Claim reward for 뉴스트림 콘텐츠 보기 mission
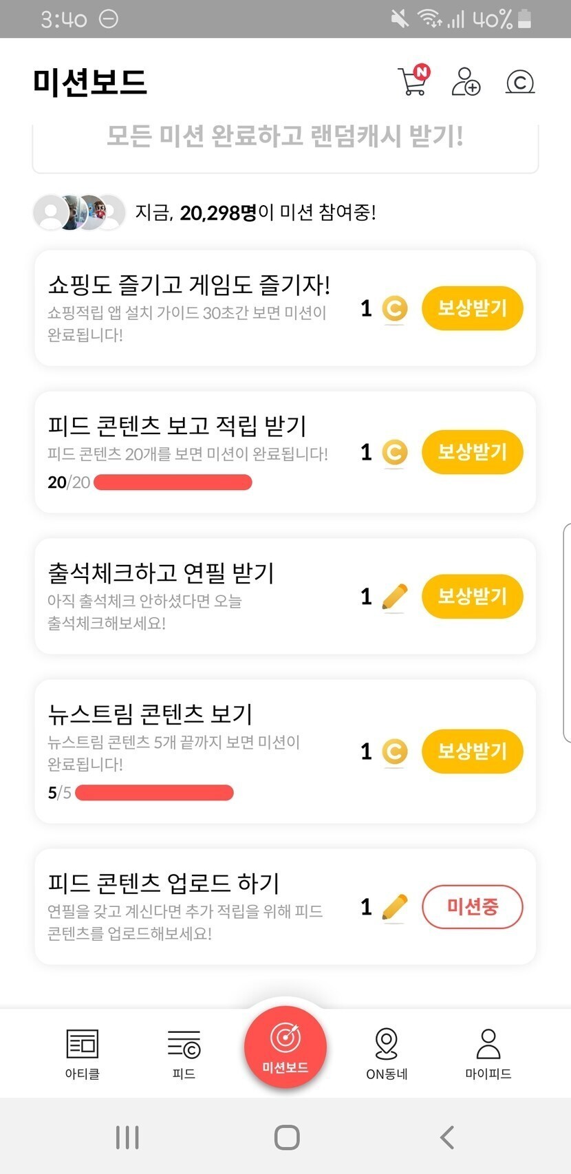The image size is (571, 1174). coord(472,751)
